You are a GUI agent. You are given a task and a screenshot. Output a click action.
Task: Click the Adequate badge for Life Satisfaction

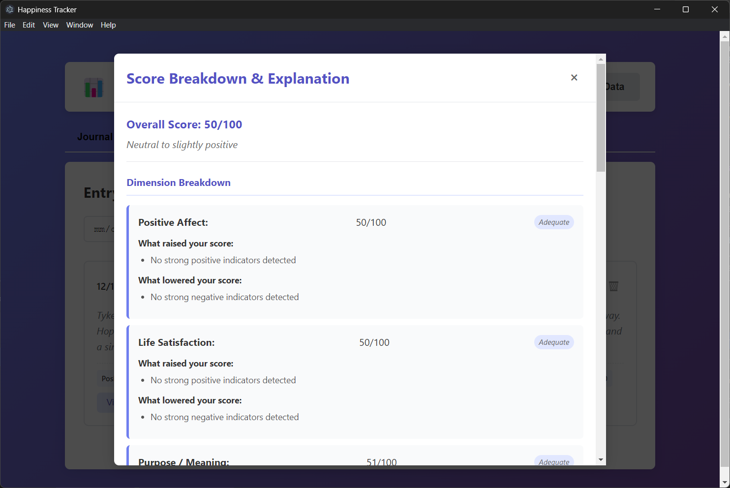[554, 342]
